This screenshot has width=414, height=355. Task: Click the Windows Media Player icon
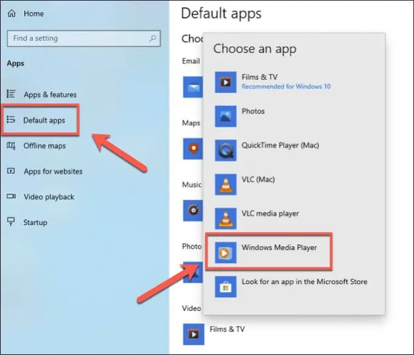coord(225,252)
